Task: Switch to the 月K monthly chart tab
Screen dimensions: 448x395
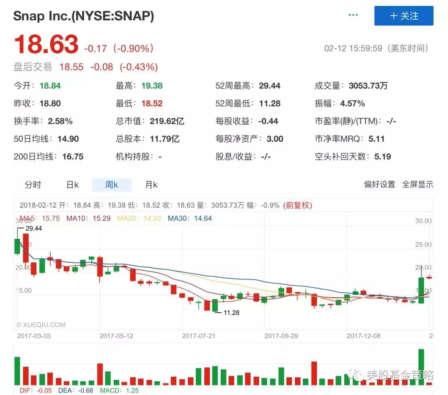Action: click(x=151, y=184)
